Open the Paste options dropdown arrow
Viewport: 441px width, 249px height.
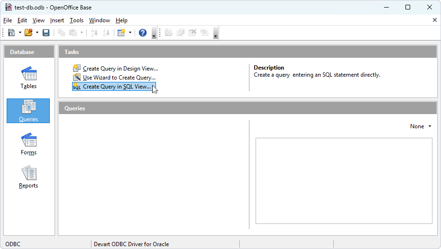click(82, 33)
